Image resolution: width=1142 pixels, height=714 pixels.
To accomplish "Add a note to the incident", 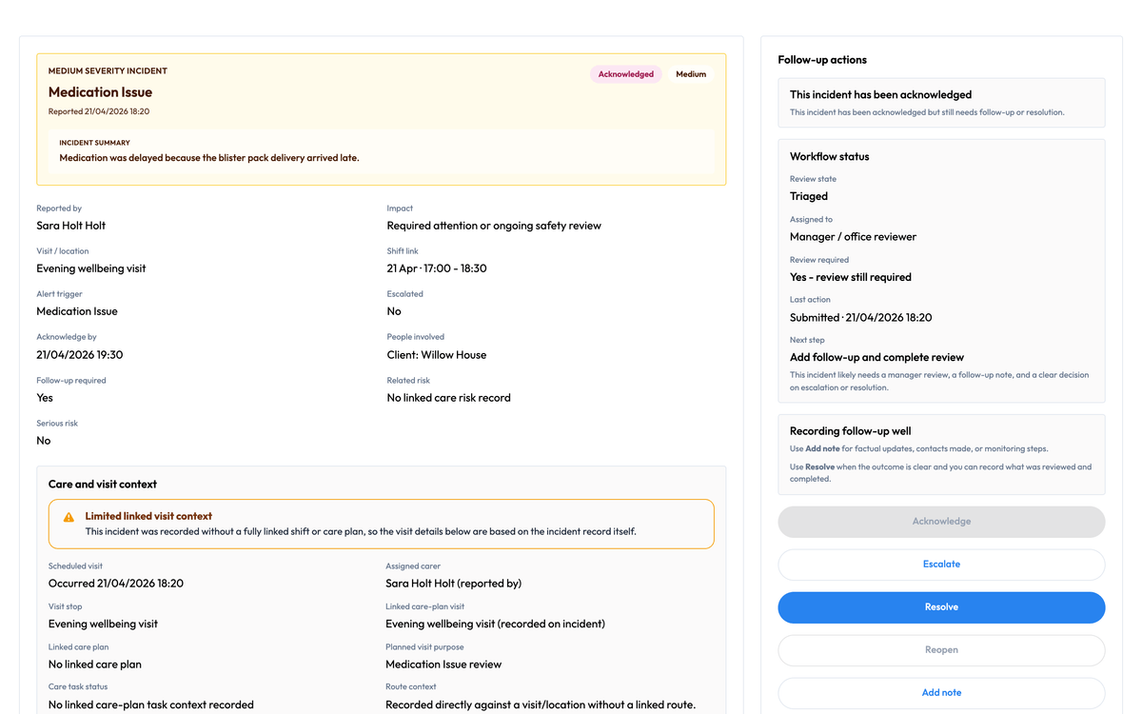I will point(941,693).
